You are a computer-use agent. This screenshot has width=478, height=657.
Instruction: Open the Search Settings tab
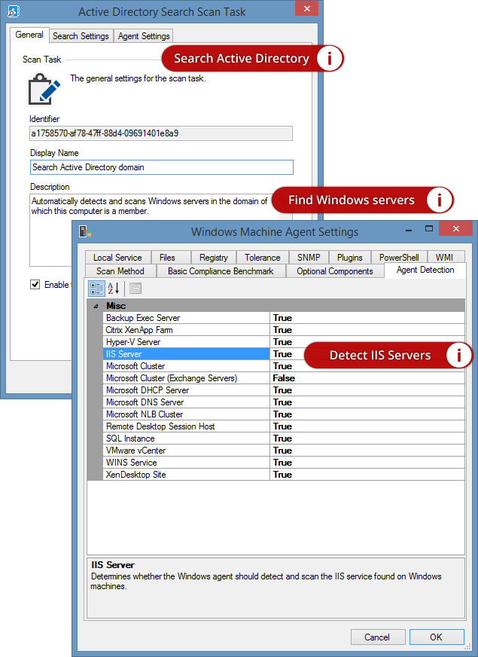81,36
